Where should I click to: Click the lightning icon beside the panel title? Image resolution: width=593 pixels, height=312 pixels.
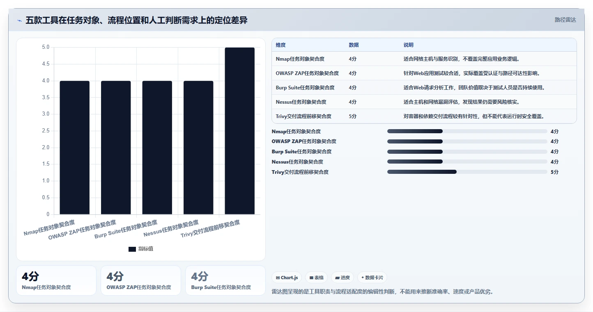coord(20,20)
